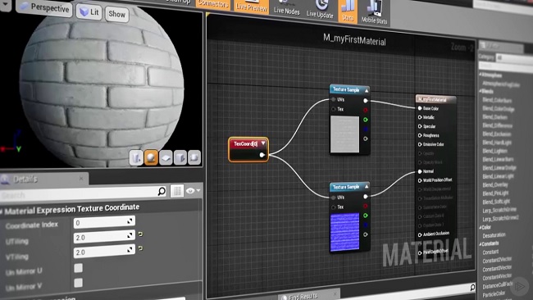Select the sphere preview mesh icon
The height and width of the screenshot is (300, 533).
[x=151, y=157]
